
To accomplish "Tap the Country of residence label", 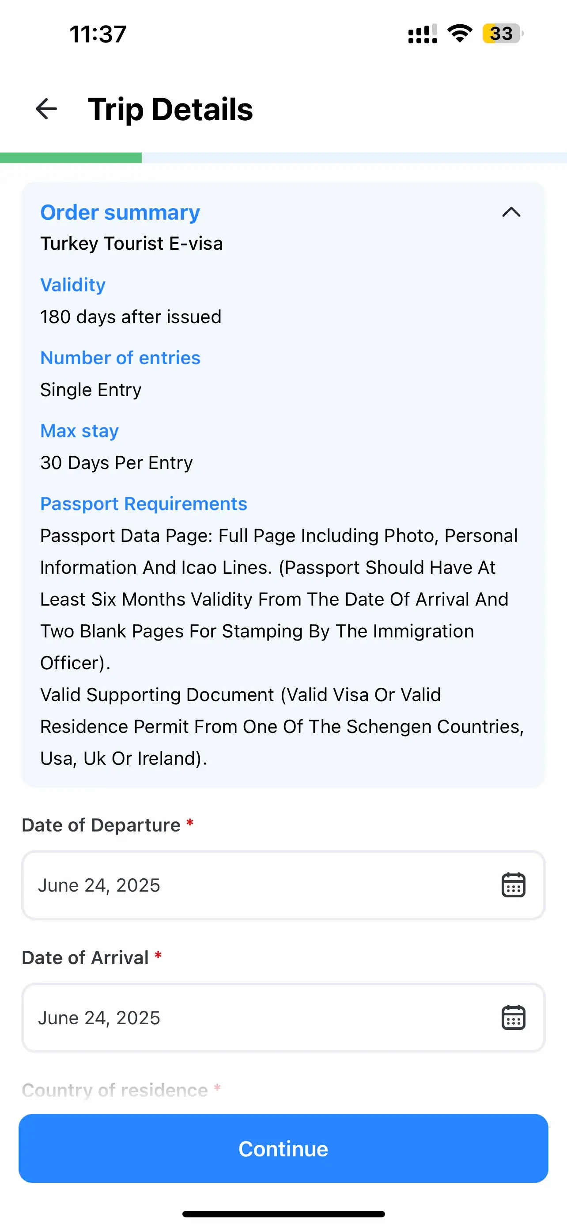I will coord(115,1090).
